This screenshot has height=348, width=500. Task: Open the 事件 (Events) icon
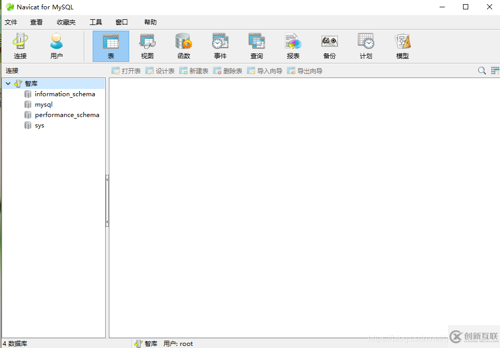(220, 46)
